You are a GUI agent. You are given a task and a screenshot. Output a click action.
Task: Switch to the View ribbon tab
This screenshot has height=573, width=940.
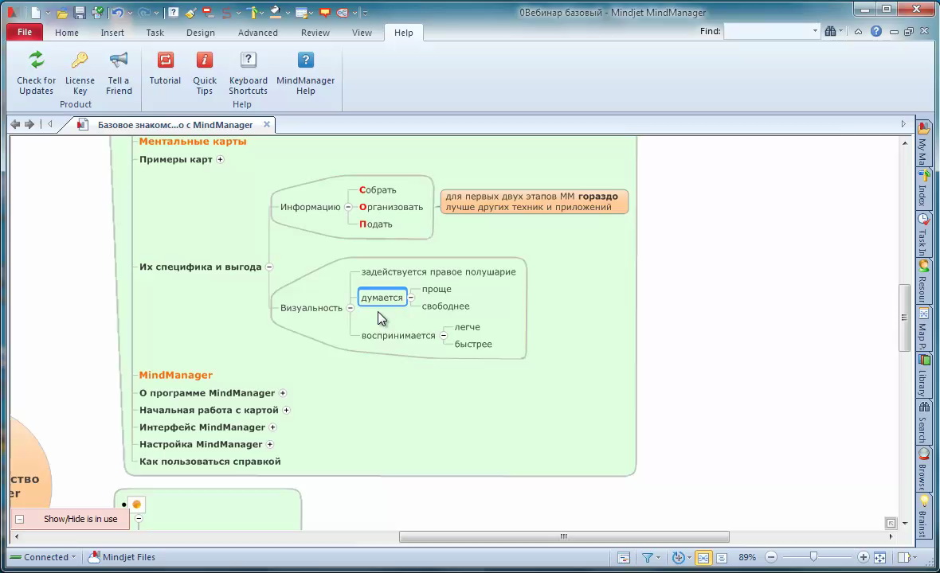362,33
